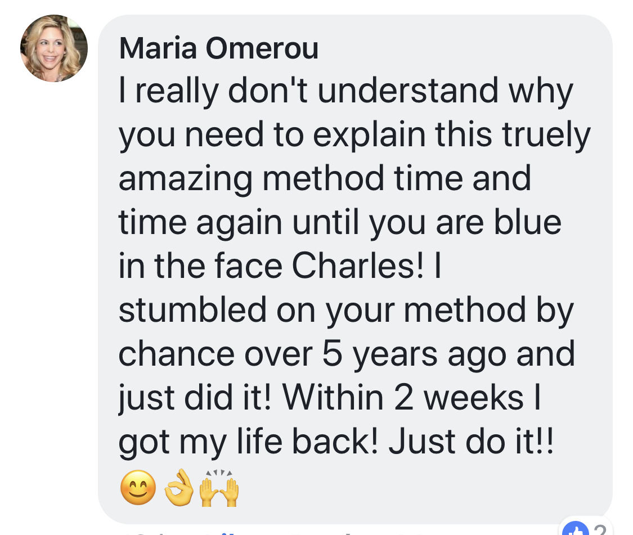Click the smiling face emoji
Image resolution: width=633 pixels, height=535 pixels.
138,487
